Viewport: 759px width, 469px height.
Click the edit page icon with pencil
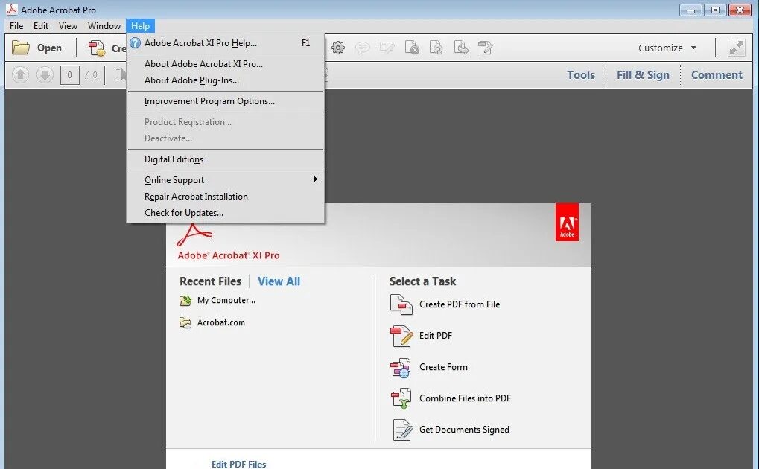(x=485, y=48)
